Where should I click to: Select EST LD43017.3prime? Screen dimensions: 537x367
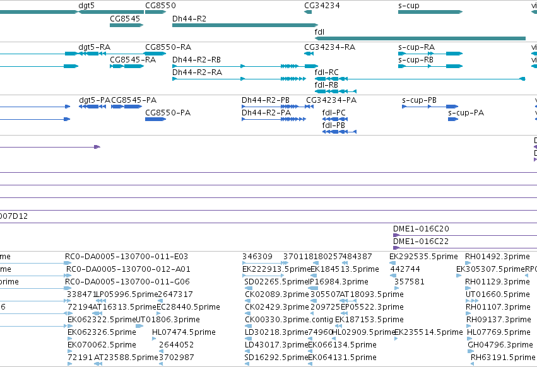276,345
